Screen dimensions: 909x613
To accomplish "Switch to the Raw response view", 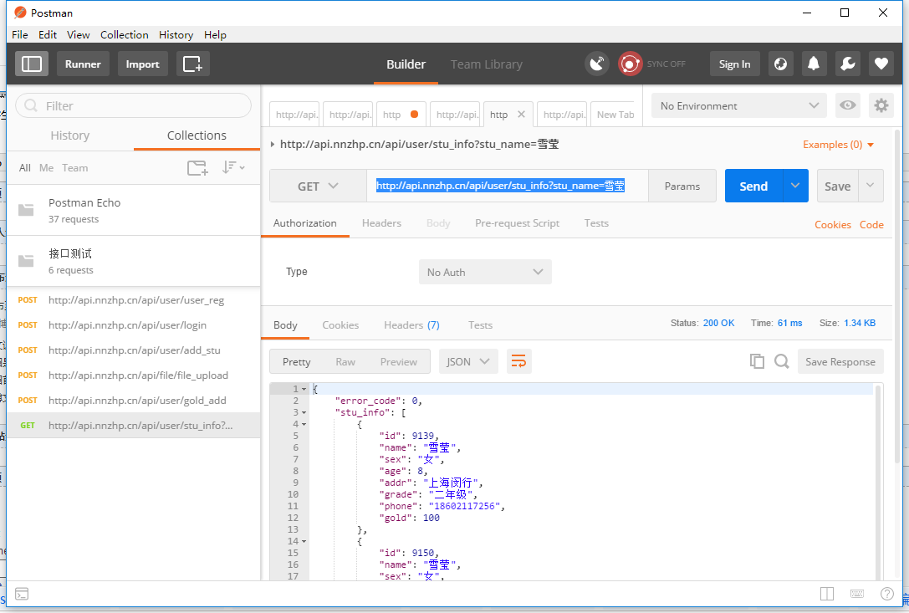I will pos(345,362).
